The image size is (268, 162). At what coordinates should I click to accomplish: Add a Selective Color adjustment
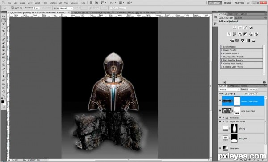254,40
